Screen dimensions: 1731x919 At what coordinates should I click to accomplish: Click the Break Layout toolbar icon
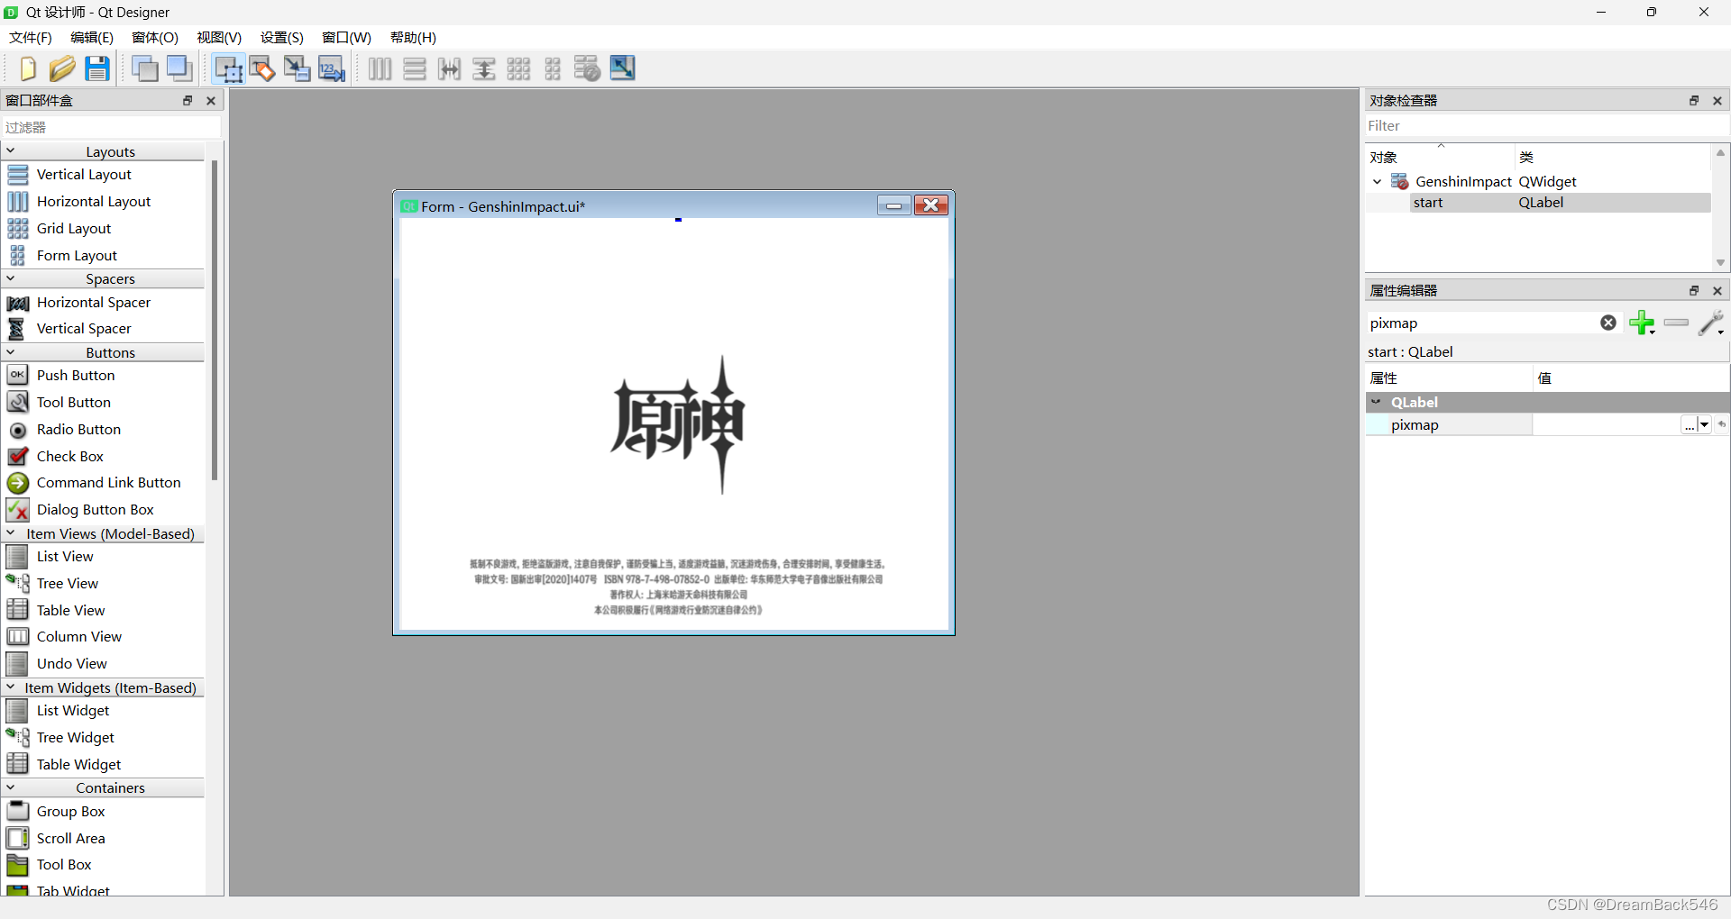coord(587,68)
